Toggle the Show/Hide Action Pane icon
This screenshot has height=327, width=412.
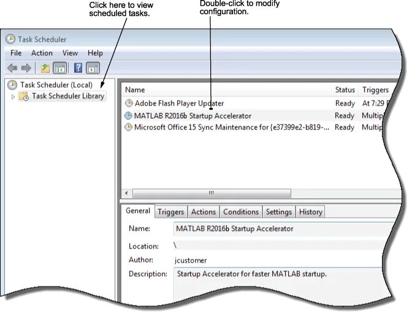click(x=93, y=68)
